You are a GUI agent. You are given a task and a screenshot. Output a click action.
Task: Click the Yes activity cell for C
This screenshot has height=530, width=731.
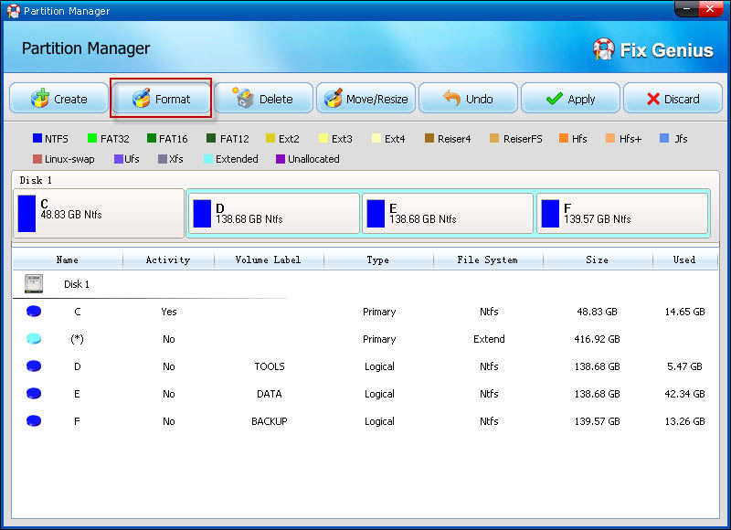(169, 312)
